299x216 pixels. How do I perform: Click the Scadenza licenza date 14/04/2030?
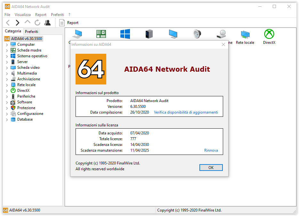coord(140,145)
